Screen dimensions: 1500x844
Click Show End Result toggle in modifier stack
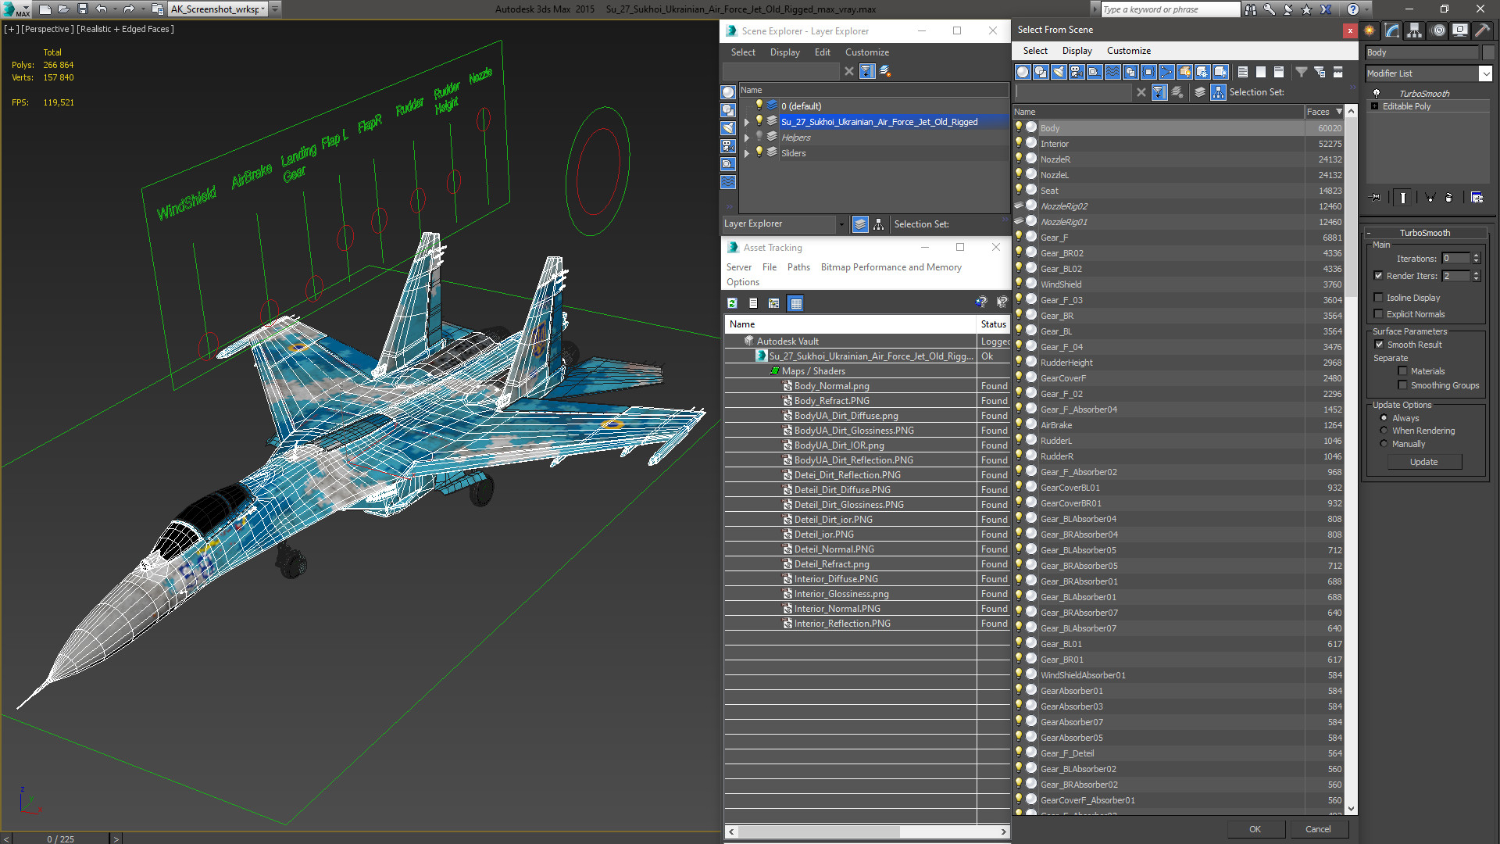[x=1403, y=198]
